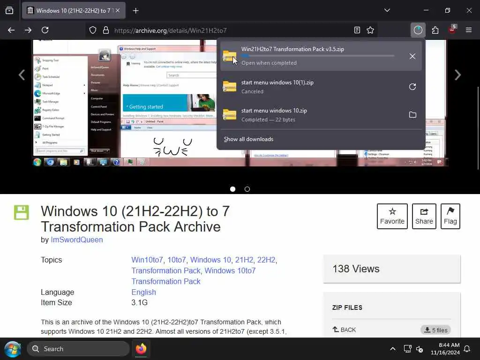The image size is (480, 360).
Task: Click the taskbar Search box
Action: [78, 349]
